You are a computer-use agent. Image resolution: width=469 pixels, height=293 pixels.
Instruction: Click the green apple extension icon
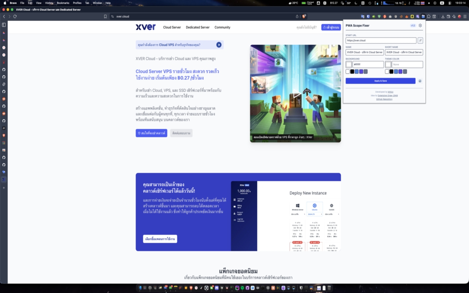[x=374, y=16]
